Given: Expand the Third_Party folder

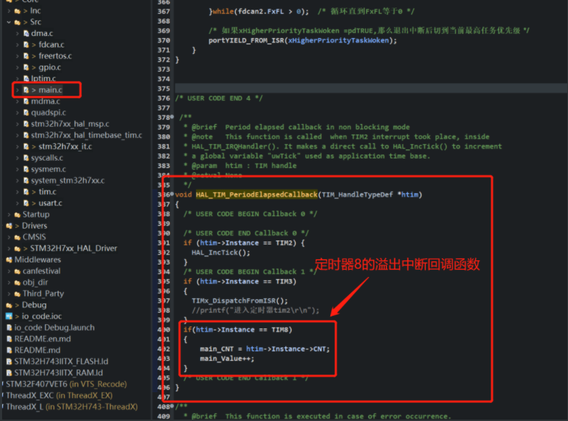Looking at the screenshot, I should pos(9,294).
